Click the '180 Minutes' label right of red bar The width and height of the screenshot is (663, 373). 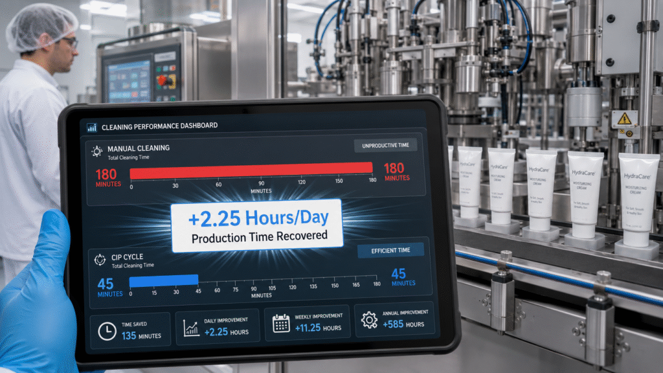click(x=396, y=172)
